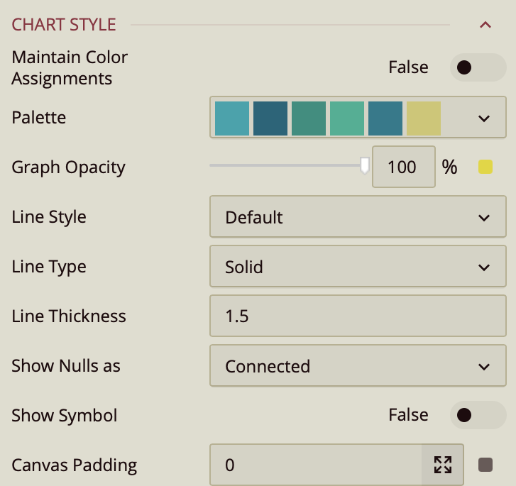Click the Canvas Padding expand arrows icon
Screen dimensions: 516x486
pyautogui.click(x=443, y=465)
